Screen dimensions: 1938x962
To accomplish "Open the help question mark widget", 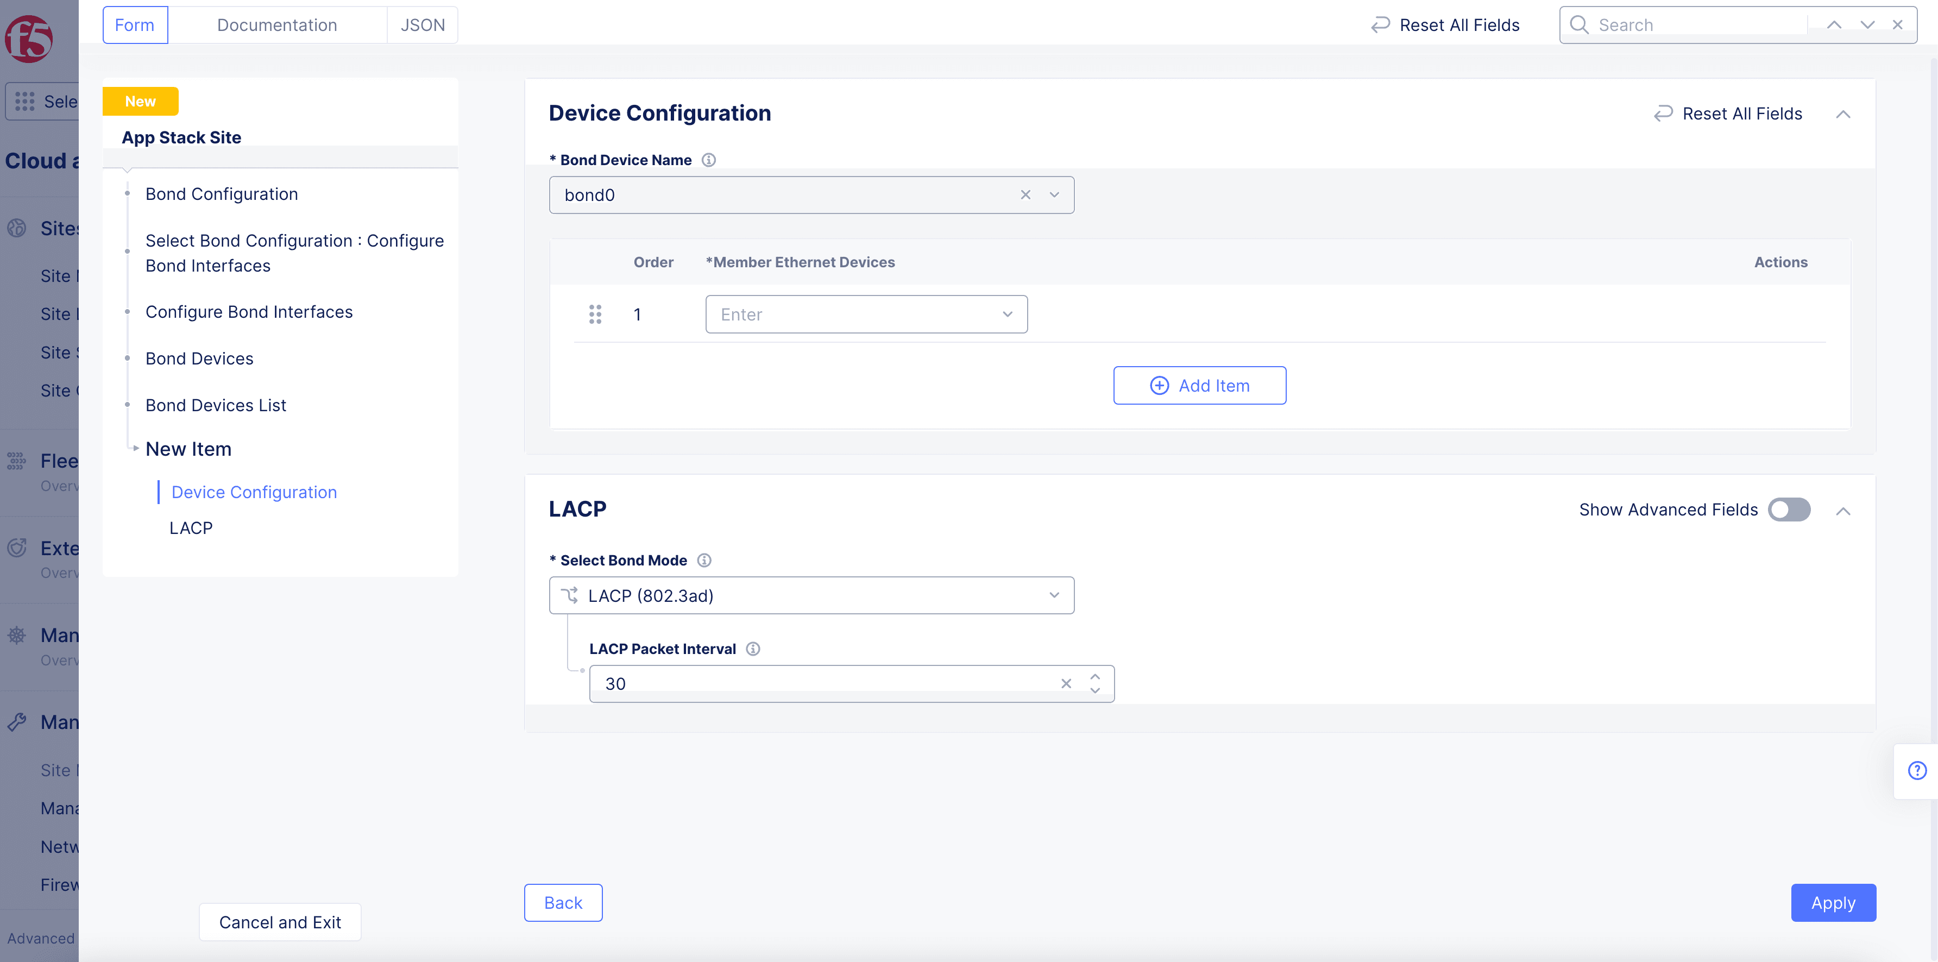I will (1917, 771).
